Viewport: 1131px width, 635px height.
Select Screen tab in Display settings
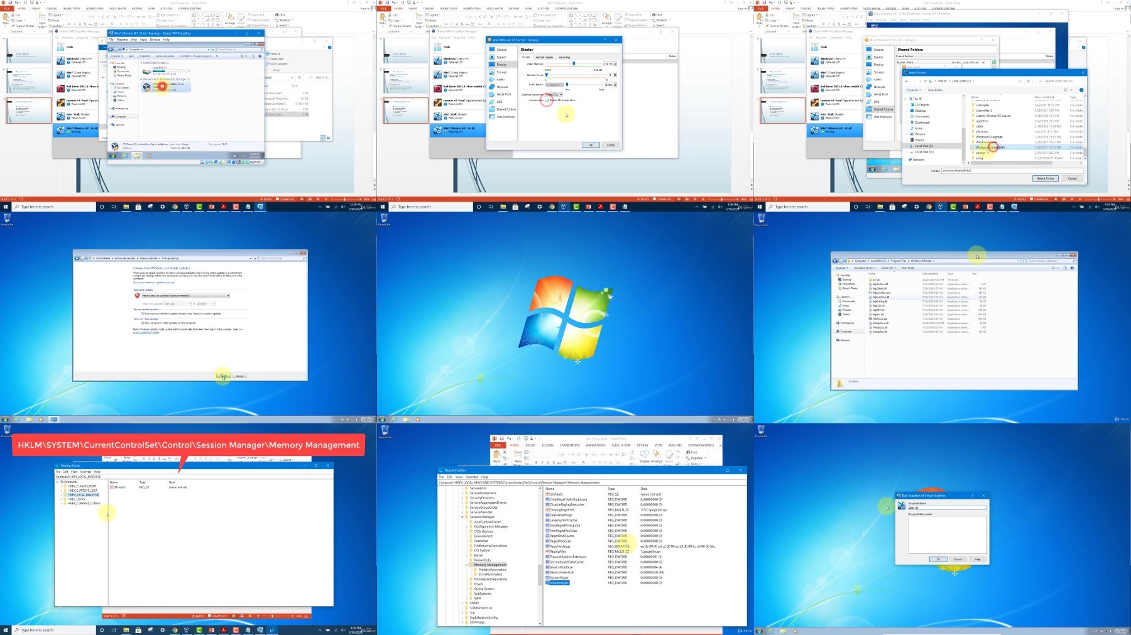click(x=526, y=57)
